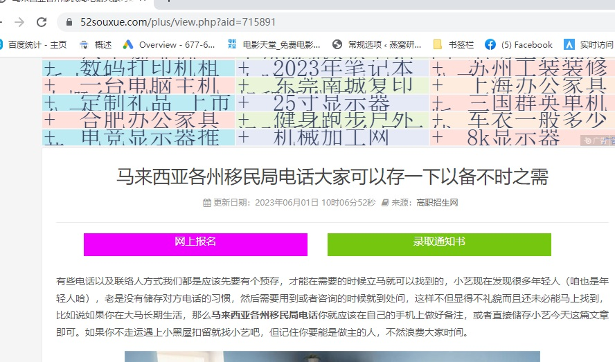
Task: Open the 书签栏 bookmarks folder
Action: coord(454,45)
